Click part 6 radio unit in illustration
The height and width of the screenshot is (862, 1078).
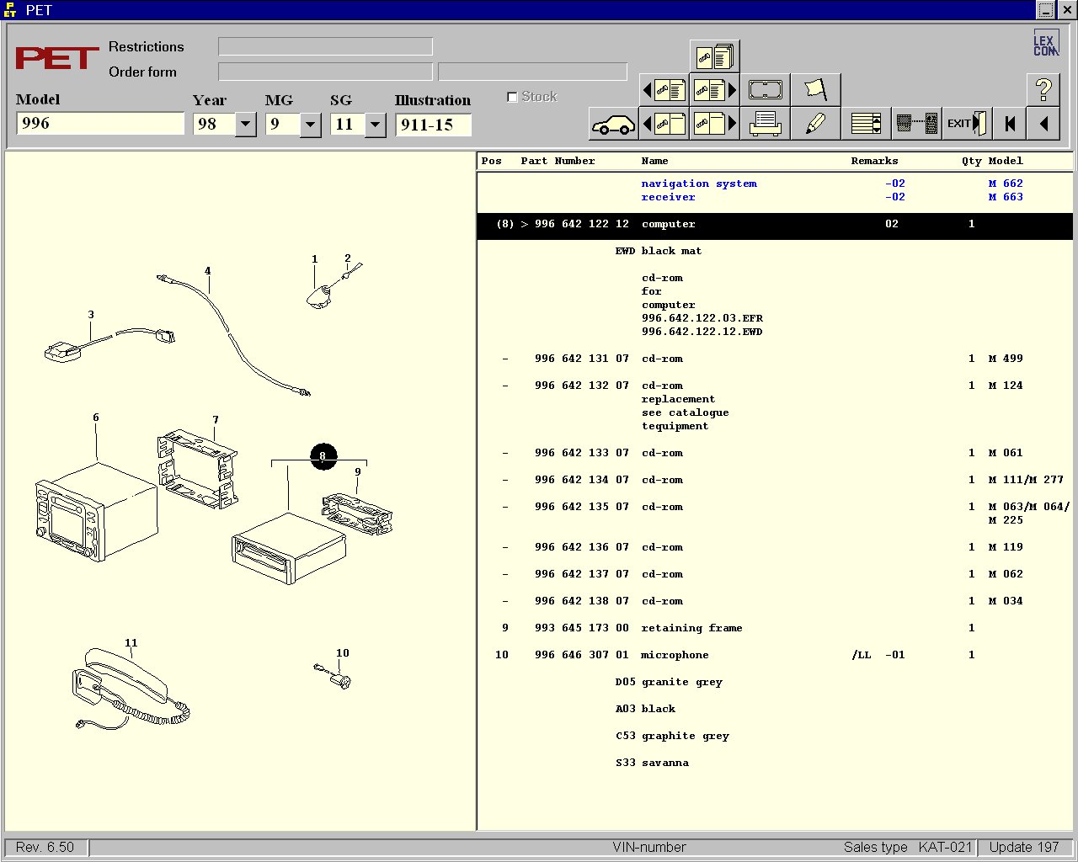[x=96, y=511]
